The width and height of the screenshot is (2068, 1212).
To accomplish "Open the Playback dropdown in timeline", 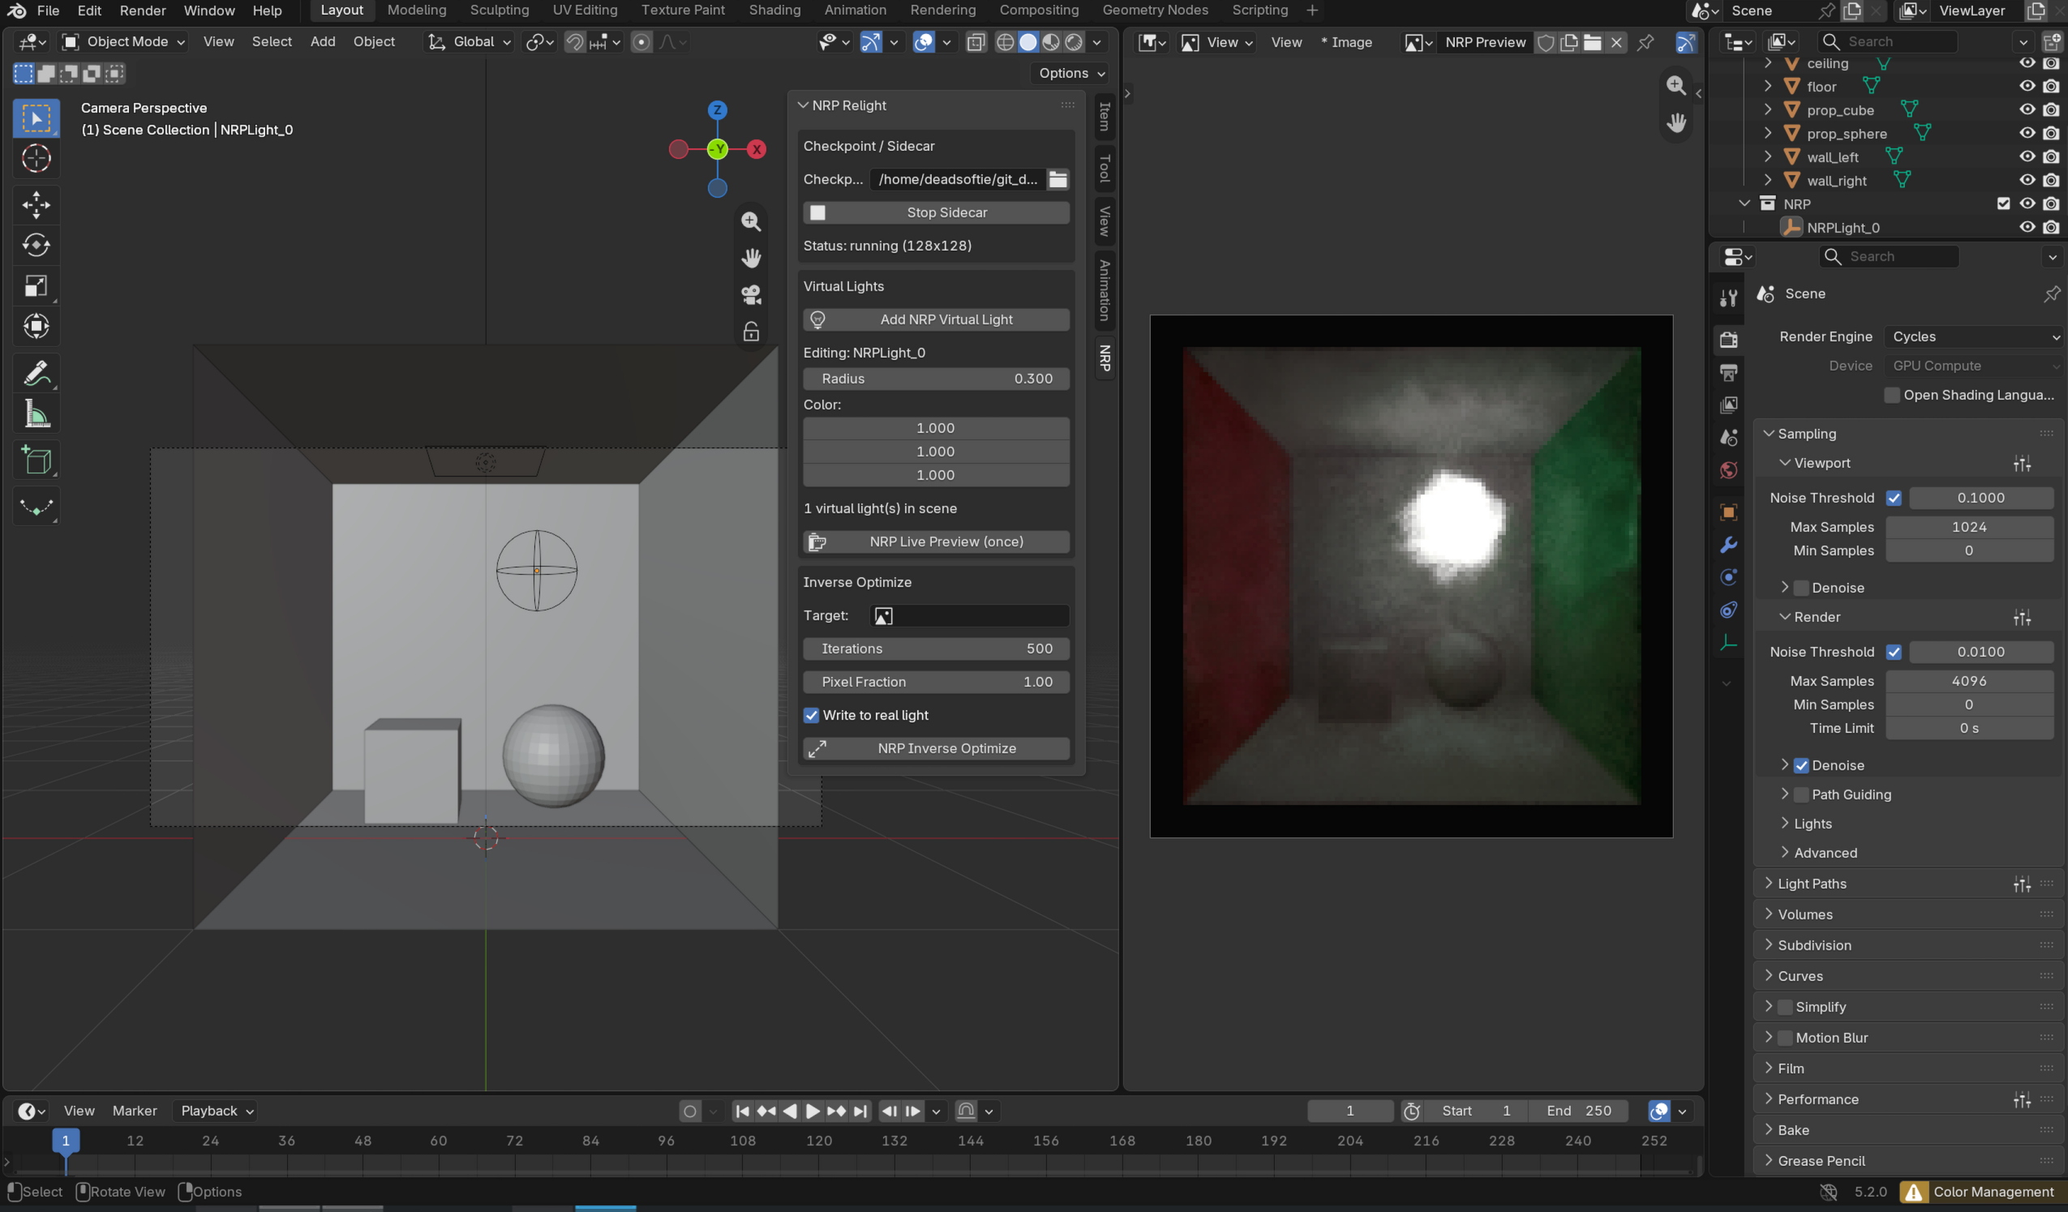I will 217,1111.
